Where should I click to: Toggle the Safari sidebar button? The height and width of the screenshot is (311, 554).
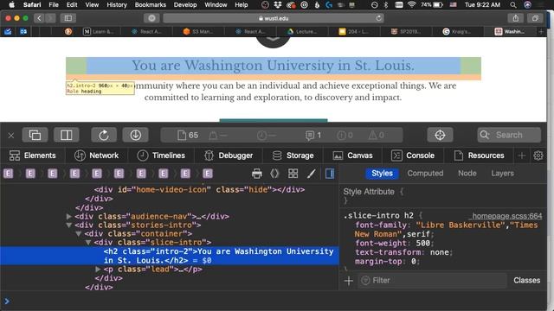(x=68, y=18)
